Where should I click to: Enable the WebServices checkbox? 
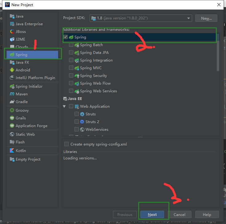pyautogui.click(x=77, y=129)
